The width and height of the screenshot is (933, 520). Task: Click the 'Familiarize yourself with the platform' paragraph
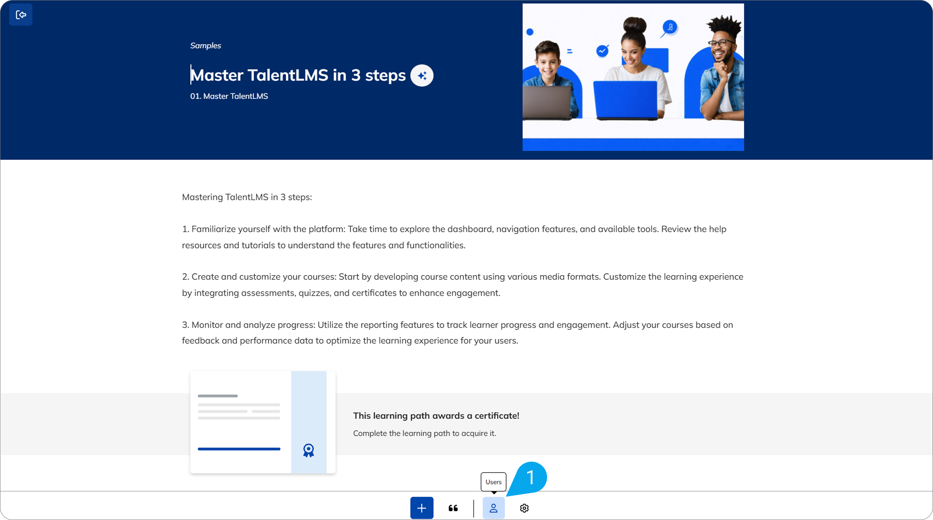pos(454,237)
